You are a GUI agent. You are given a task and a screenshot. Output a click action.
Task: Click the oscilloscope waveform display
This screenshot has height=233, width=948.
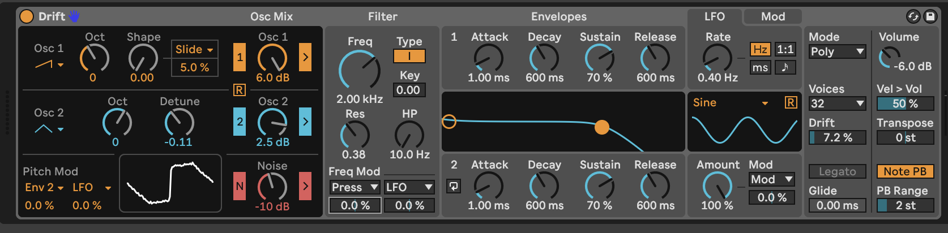(x=170, y=183)
